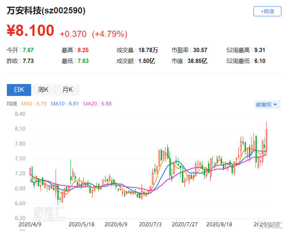Image resolution: width=285 pixels, height=231 pixels.
Task: Select the 52周最高 value 9.31
Action: 260,50
